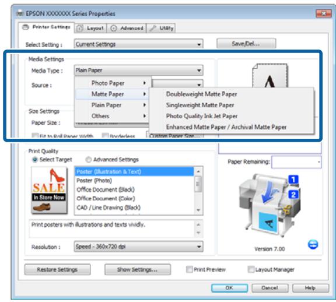Click the target list scroll up arrow
Screen dimensions: 336x302
198,171
